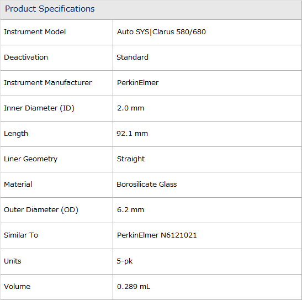The width and height of the screenshot is (302, 300).
Task: Select the PerkinElmer manufacturer value
Action: (x=137, y=83)
